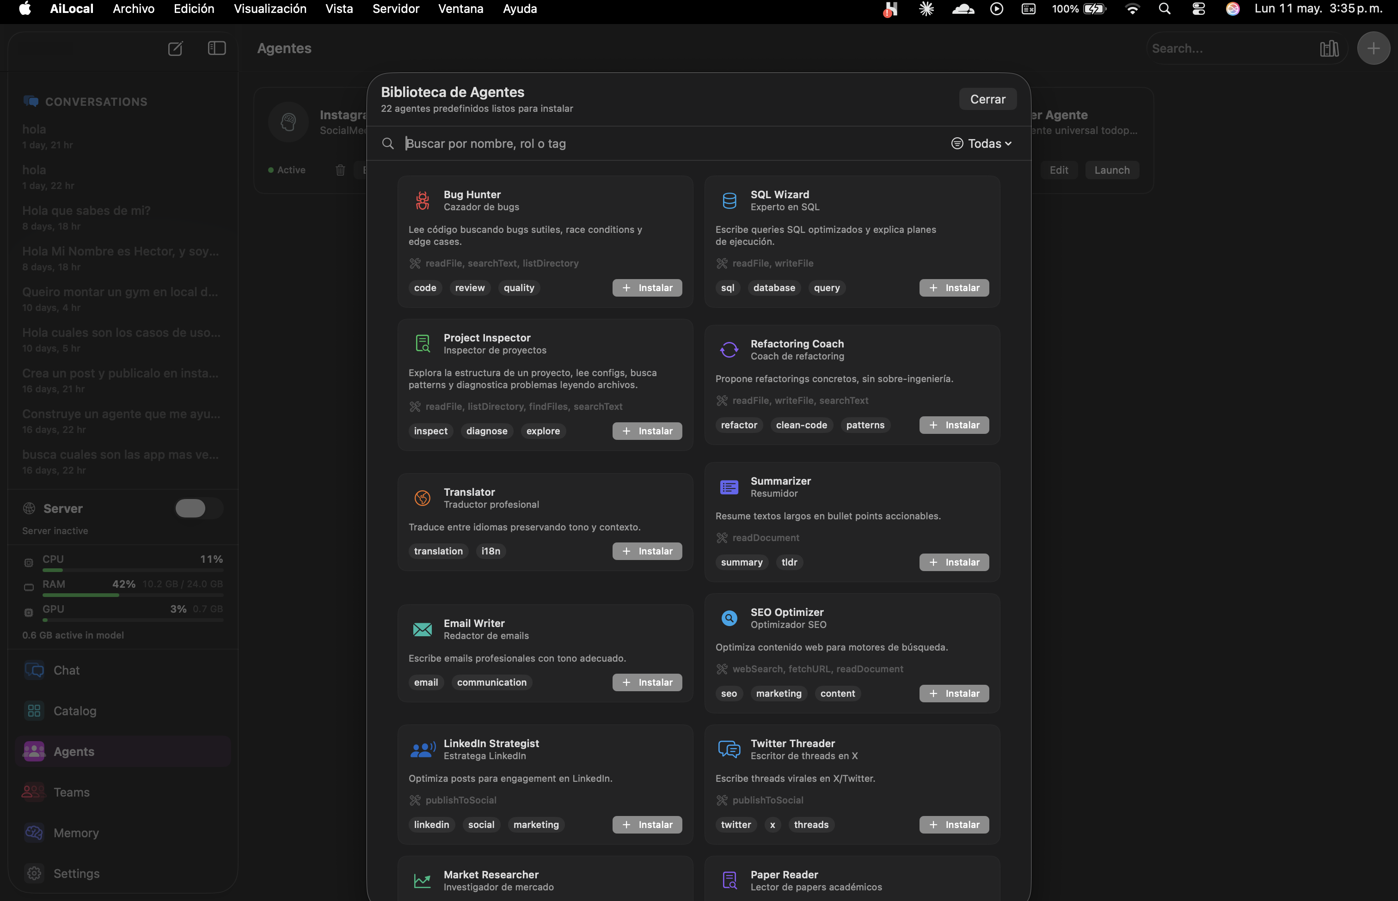Open the Servidor menu
Screen dimensions: 1398x901
(396, 9)
